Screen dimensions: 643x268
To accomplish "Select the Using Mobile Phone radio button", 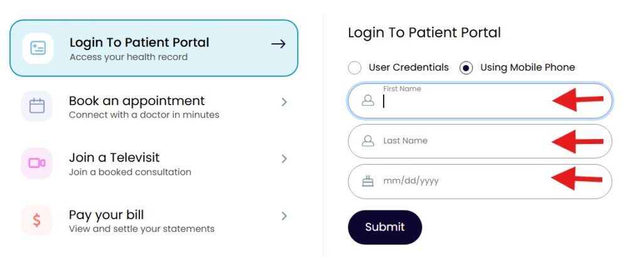I will tap(466, 68).
